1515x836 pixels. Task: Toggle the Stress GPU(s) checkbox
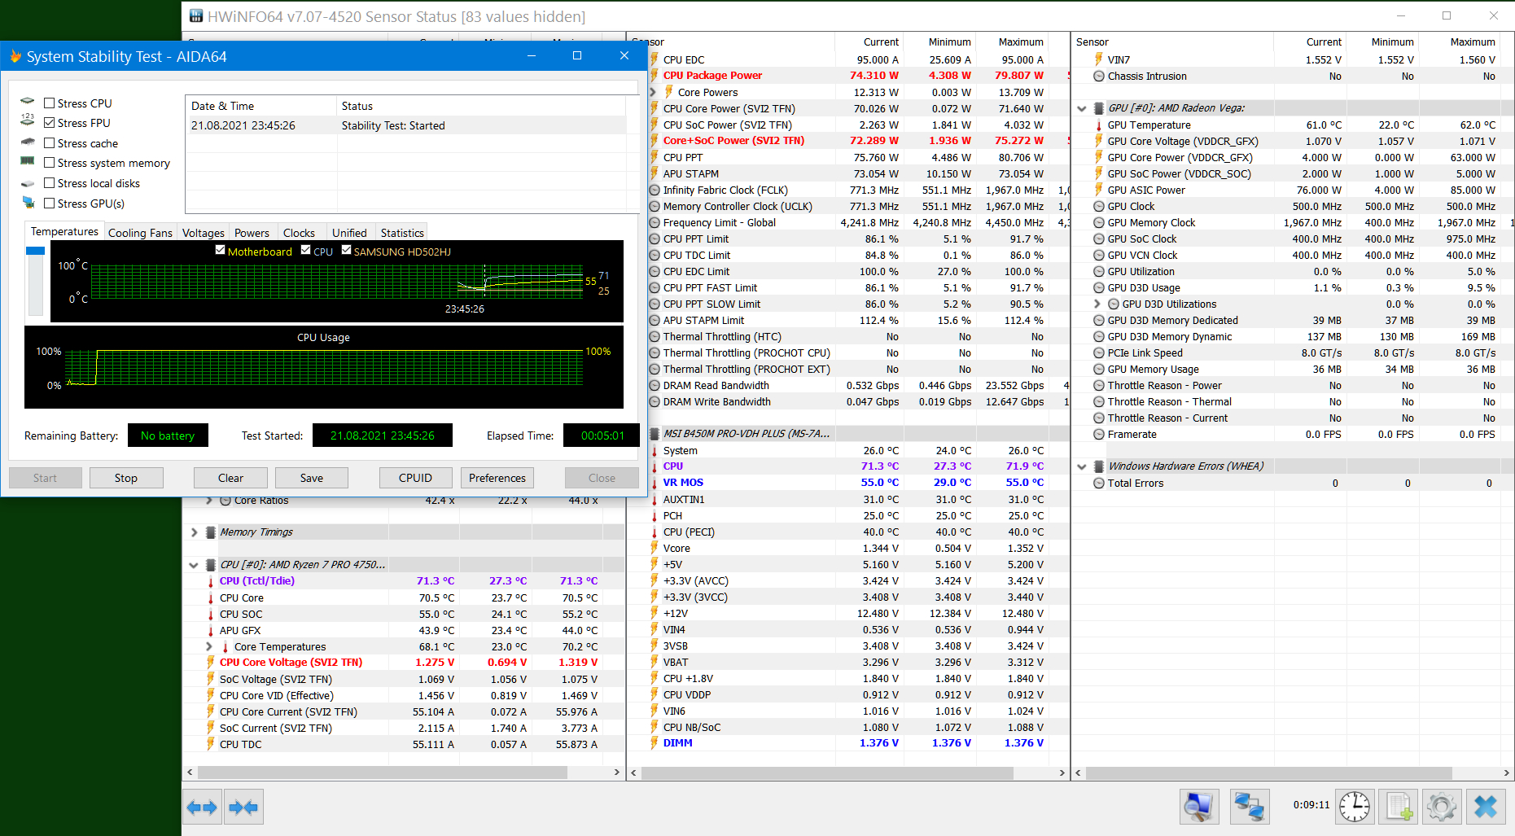pos(50,204)
